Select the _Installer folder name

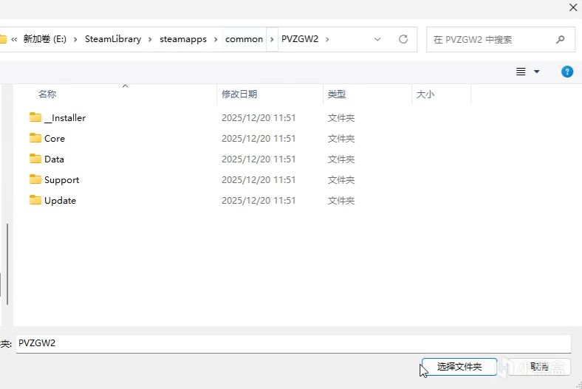point(65,117)
